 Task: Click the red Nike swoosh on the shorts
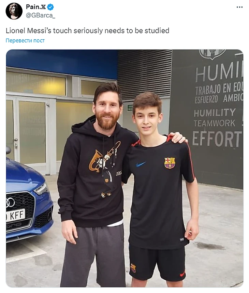coord(182,275)
